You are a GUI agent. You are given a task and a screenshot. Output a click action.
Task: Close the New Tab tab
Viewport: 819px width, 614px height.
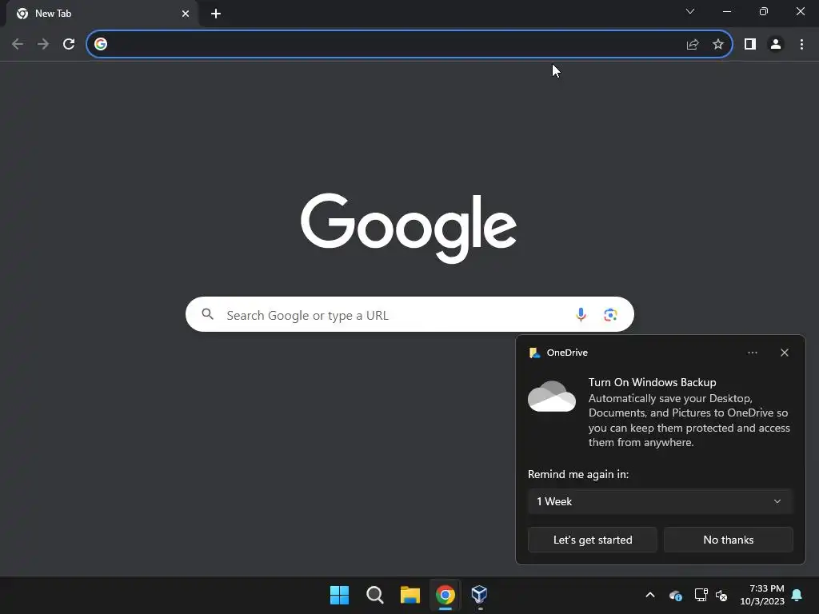(x=186, y=14)
